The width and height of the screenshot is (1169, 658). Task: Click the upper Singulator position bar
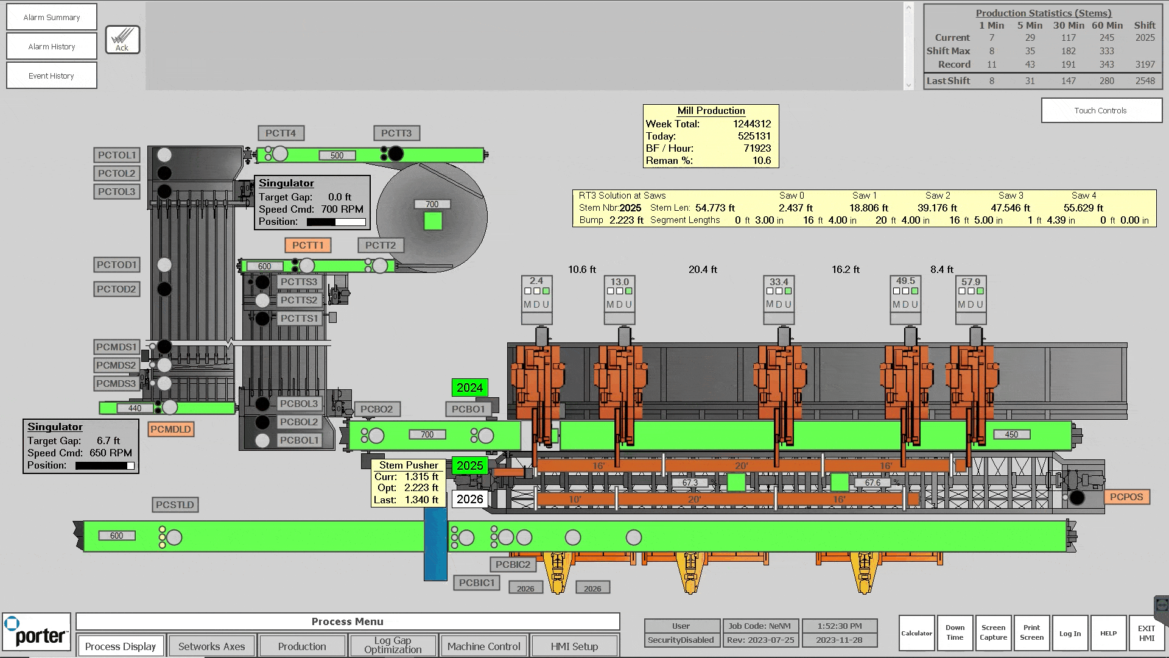tap(336, 222)
